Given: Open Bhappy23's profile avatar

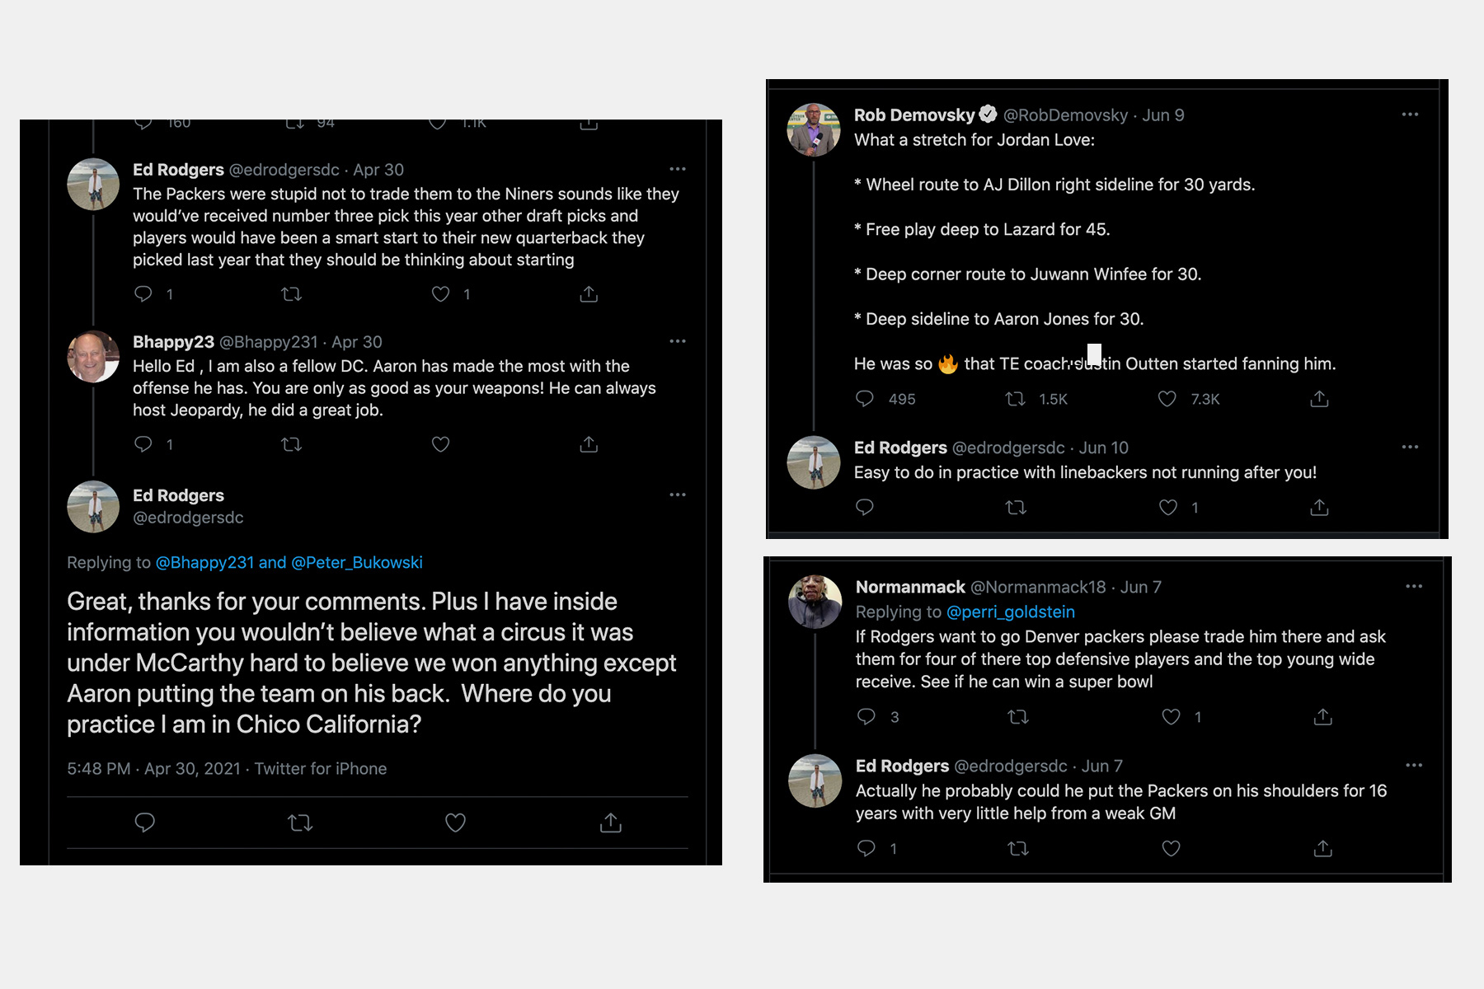Looking at the screenshot, I should tap(93, 356).
